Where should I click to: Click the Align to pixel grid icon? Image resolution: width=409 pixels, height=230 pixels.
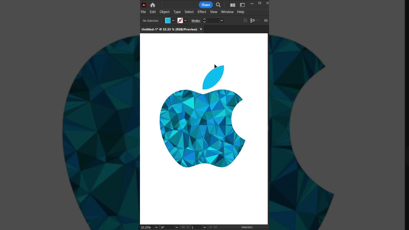pos(245,20)
